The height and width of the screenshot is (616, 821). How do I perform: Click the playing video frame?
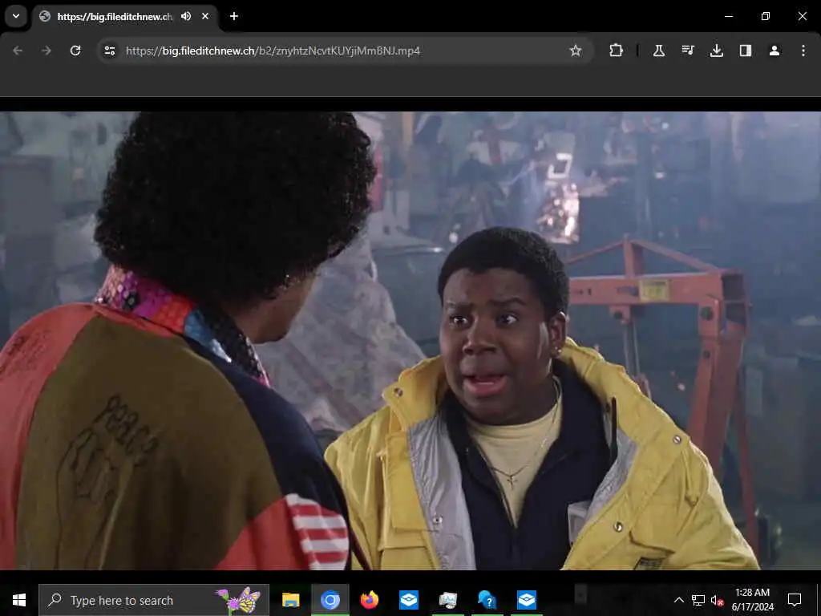point(410,340)
